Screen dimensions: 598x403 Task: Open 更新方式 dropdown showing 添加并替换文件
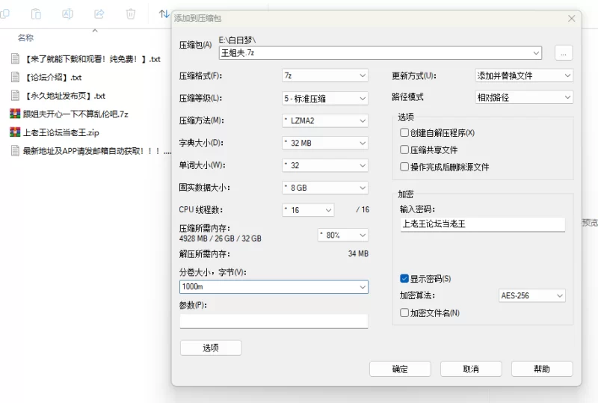coord(524,76)
